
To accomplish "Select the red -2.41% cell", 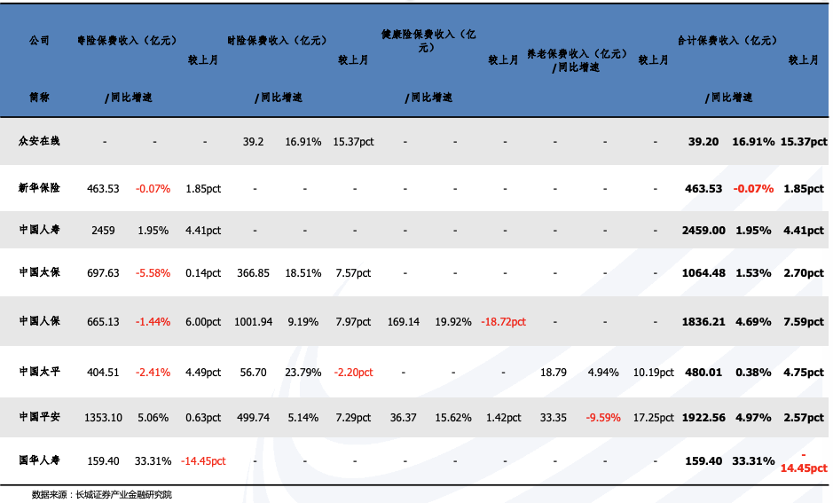I will [153, 373].
